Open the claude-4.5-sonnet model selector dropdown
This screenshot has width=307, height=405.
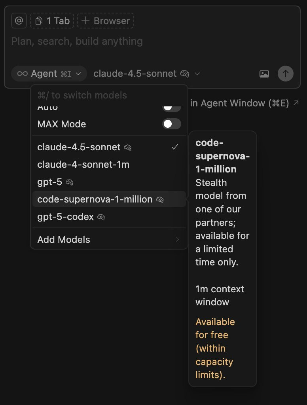[146, 74]
